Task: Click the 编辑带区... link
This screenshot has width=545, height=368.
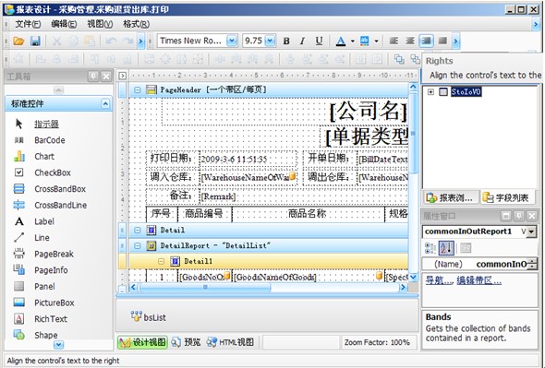Action: point(479,280)
